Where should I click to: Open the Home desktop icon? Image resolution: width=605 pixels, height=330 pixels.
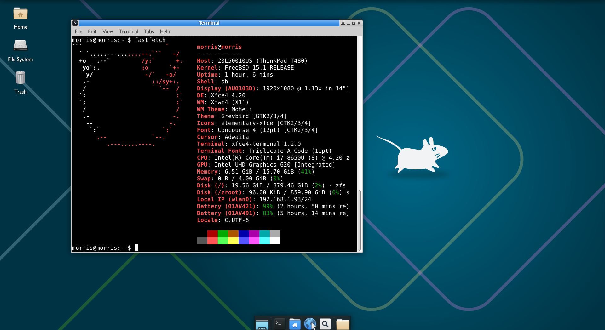(x=20, y=19)
